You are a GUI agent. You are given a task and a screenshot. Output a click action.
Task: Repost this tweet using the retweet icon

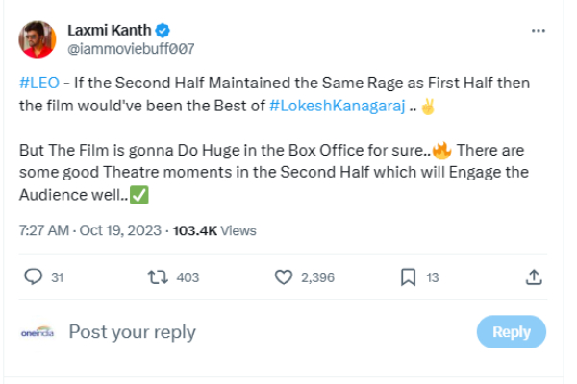157,277
